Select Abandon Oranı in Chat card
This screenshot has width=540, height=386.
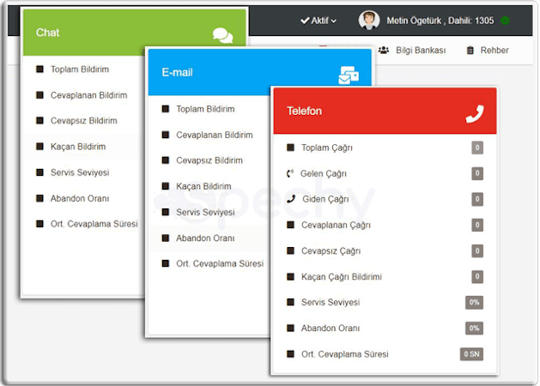tap(80, 198)
